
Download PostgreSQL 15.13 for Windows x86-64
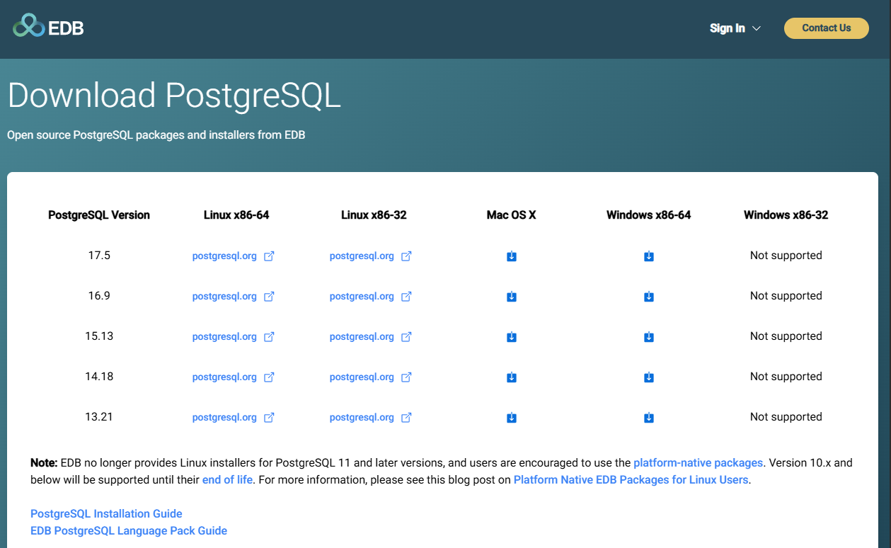click(649, 337)
